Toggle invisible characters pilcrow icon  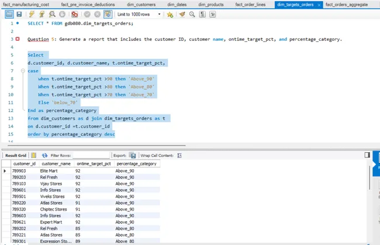click(202, 14)
